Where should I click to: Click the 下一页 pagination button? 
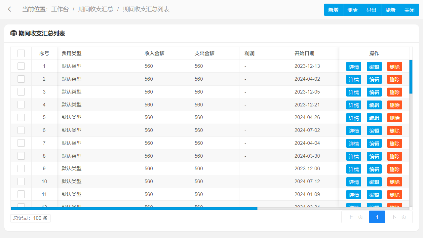(399, 217)
